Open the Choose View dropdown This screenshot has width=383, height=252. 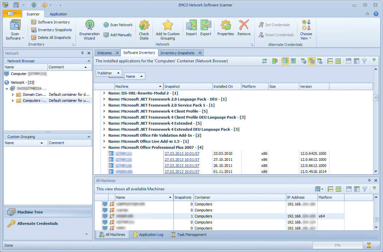tap(306, 30)
